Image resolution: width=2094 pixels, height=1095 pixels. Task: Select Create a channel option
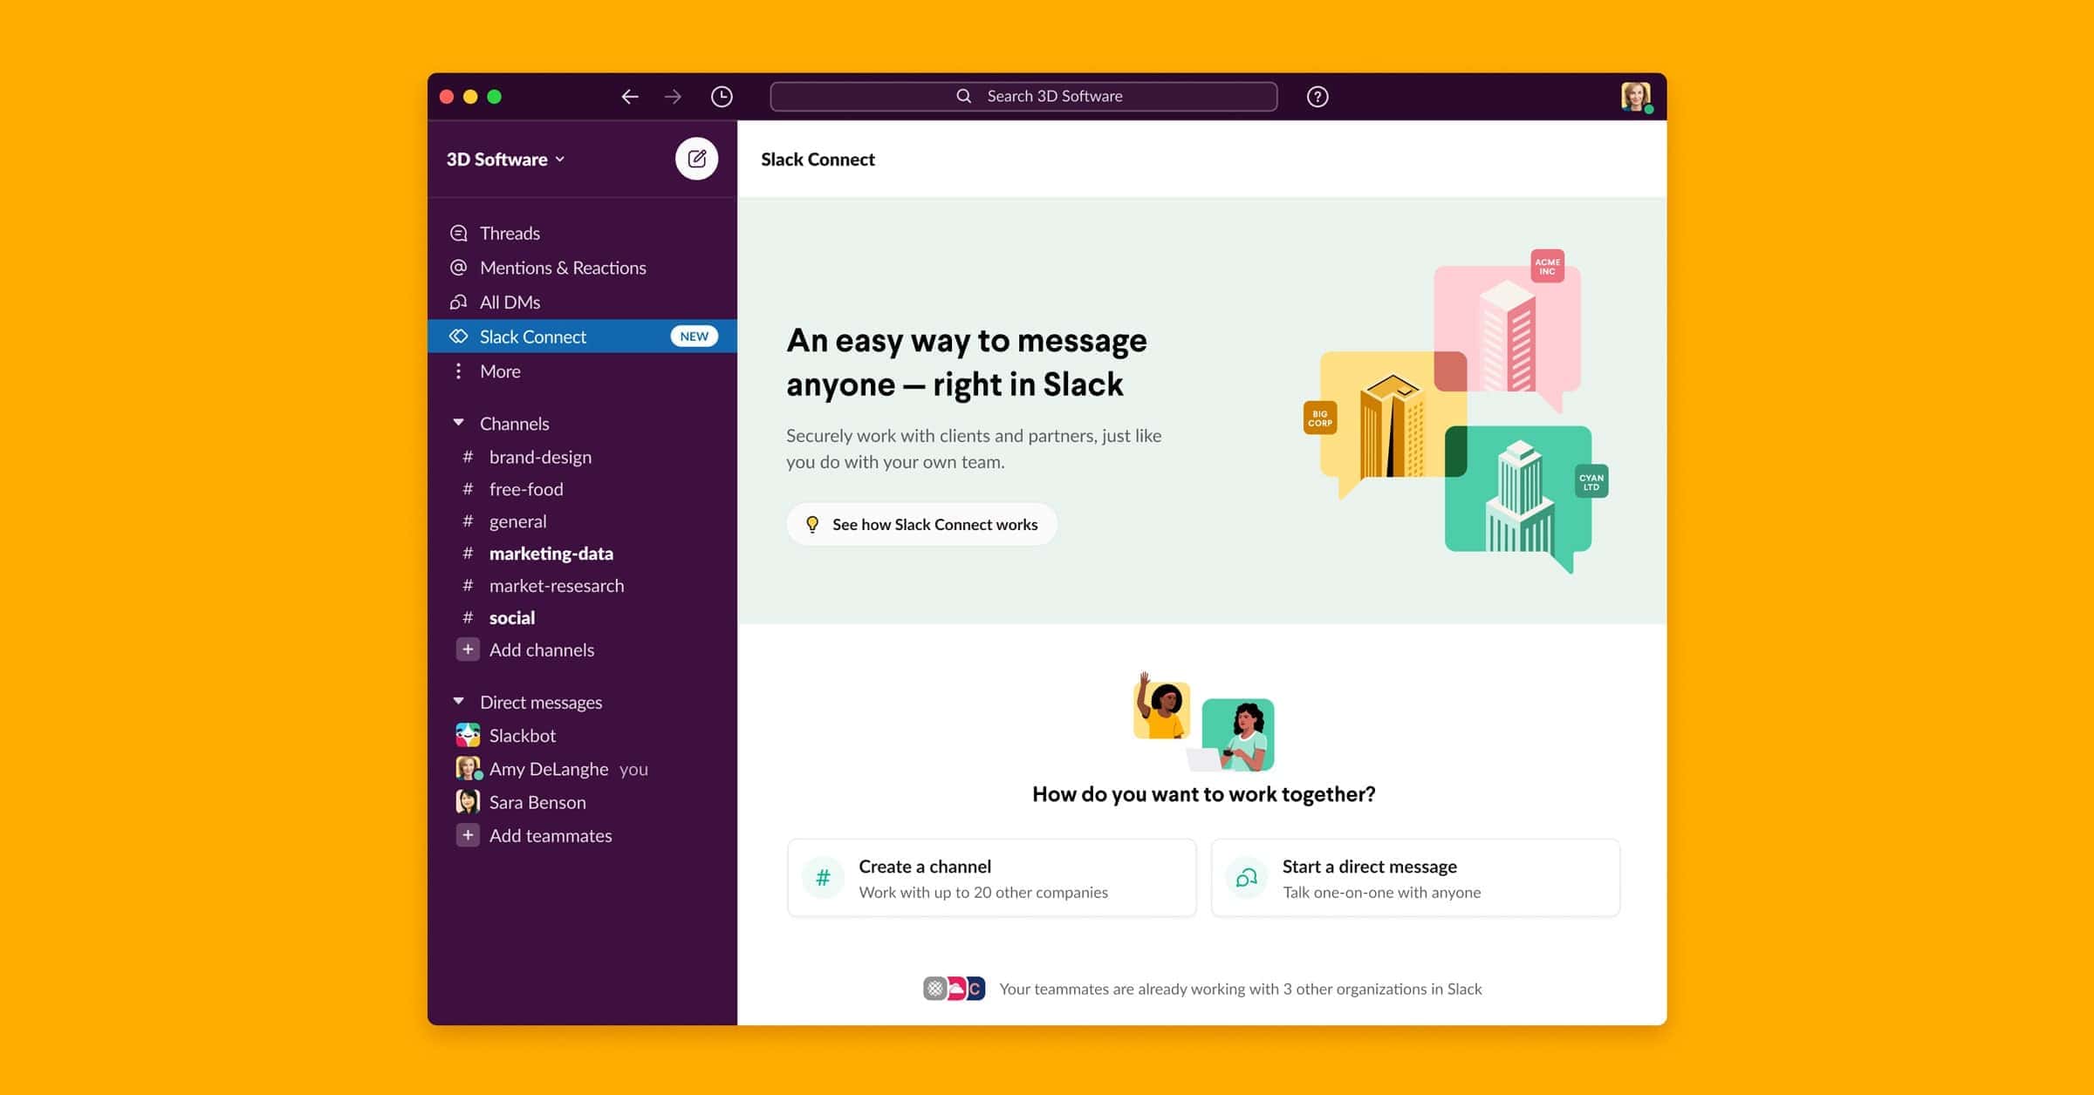click(991, 877)
